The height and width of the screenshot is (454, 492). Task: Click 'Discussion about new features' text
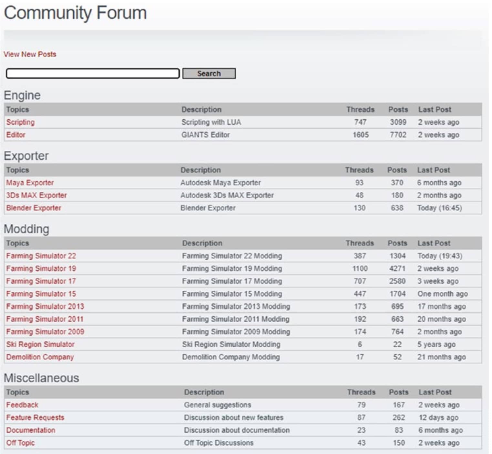(233, 417)
